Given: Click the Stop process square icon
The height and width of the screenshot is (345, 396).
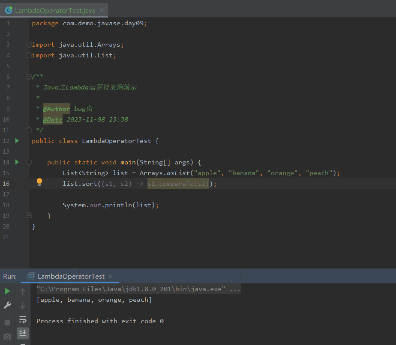Looking at the screenshot, I should 7,323.
